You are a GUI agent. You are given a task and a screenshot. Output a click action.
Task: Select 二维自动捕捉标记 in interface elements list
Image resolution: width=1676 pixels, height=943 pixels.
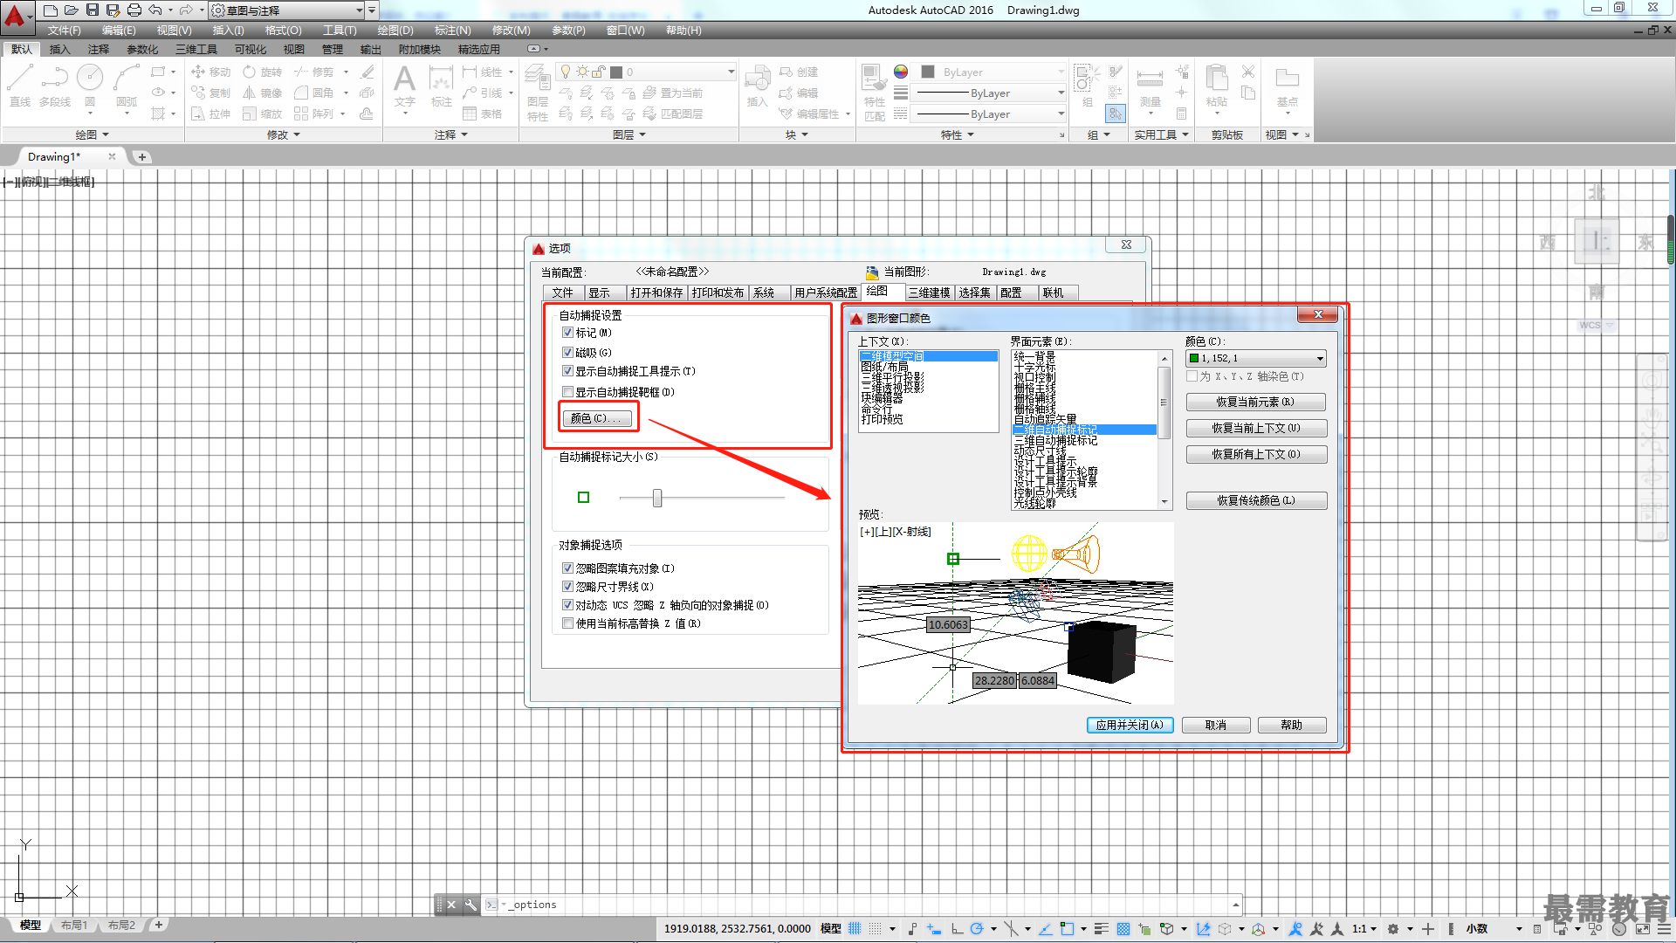pos(1084,430)
